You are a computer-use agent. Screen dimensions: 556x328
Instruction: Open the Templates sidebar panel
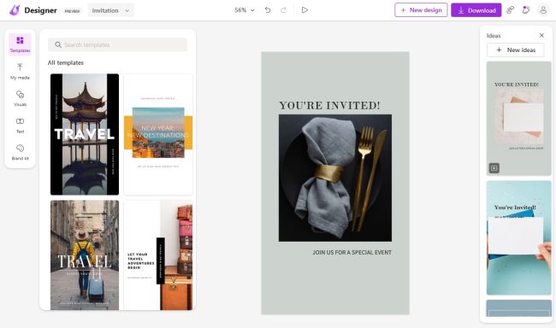click(20, 44)
